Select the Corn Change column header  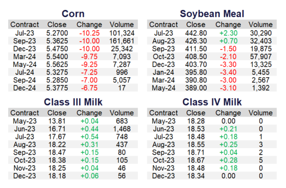90,25
